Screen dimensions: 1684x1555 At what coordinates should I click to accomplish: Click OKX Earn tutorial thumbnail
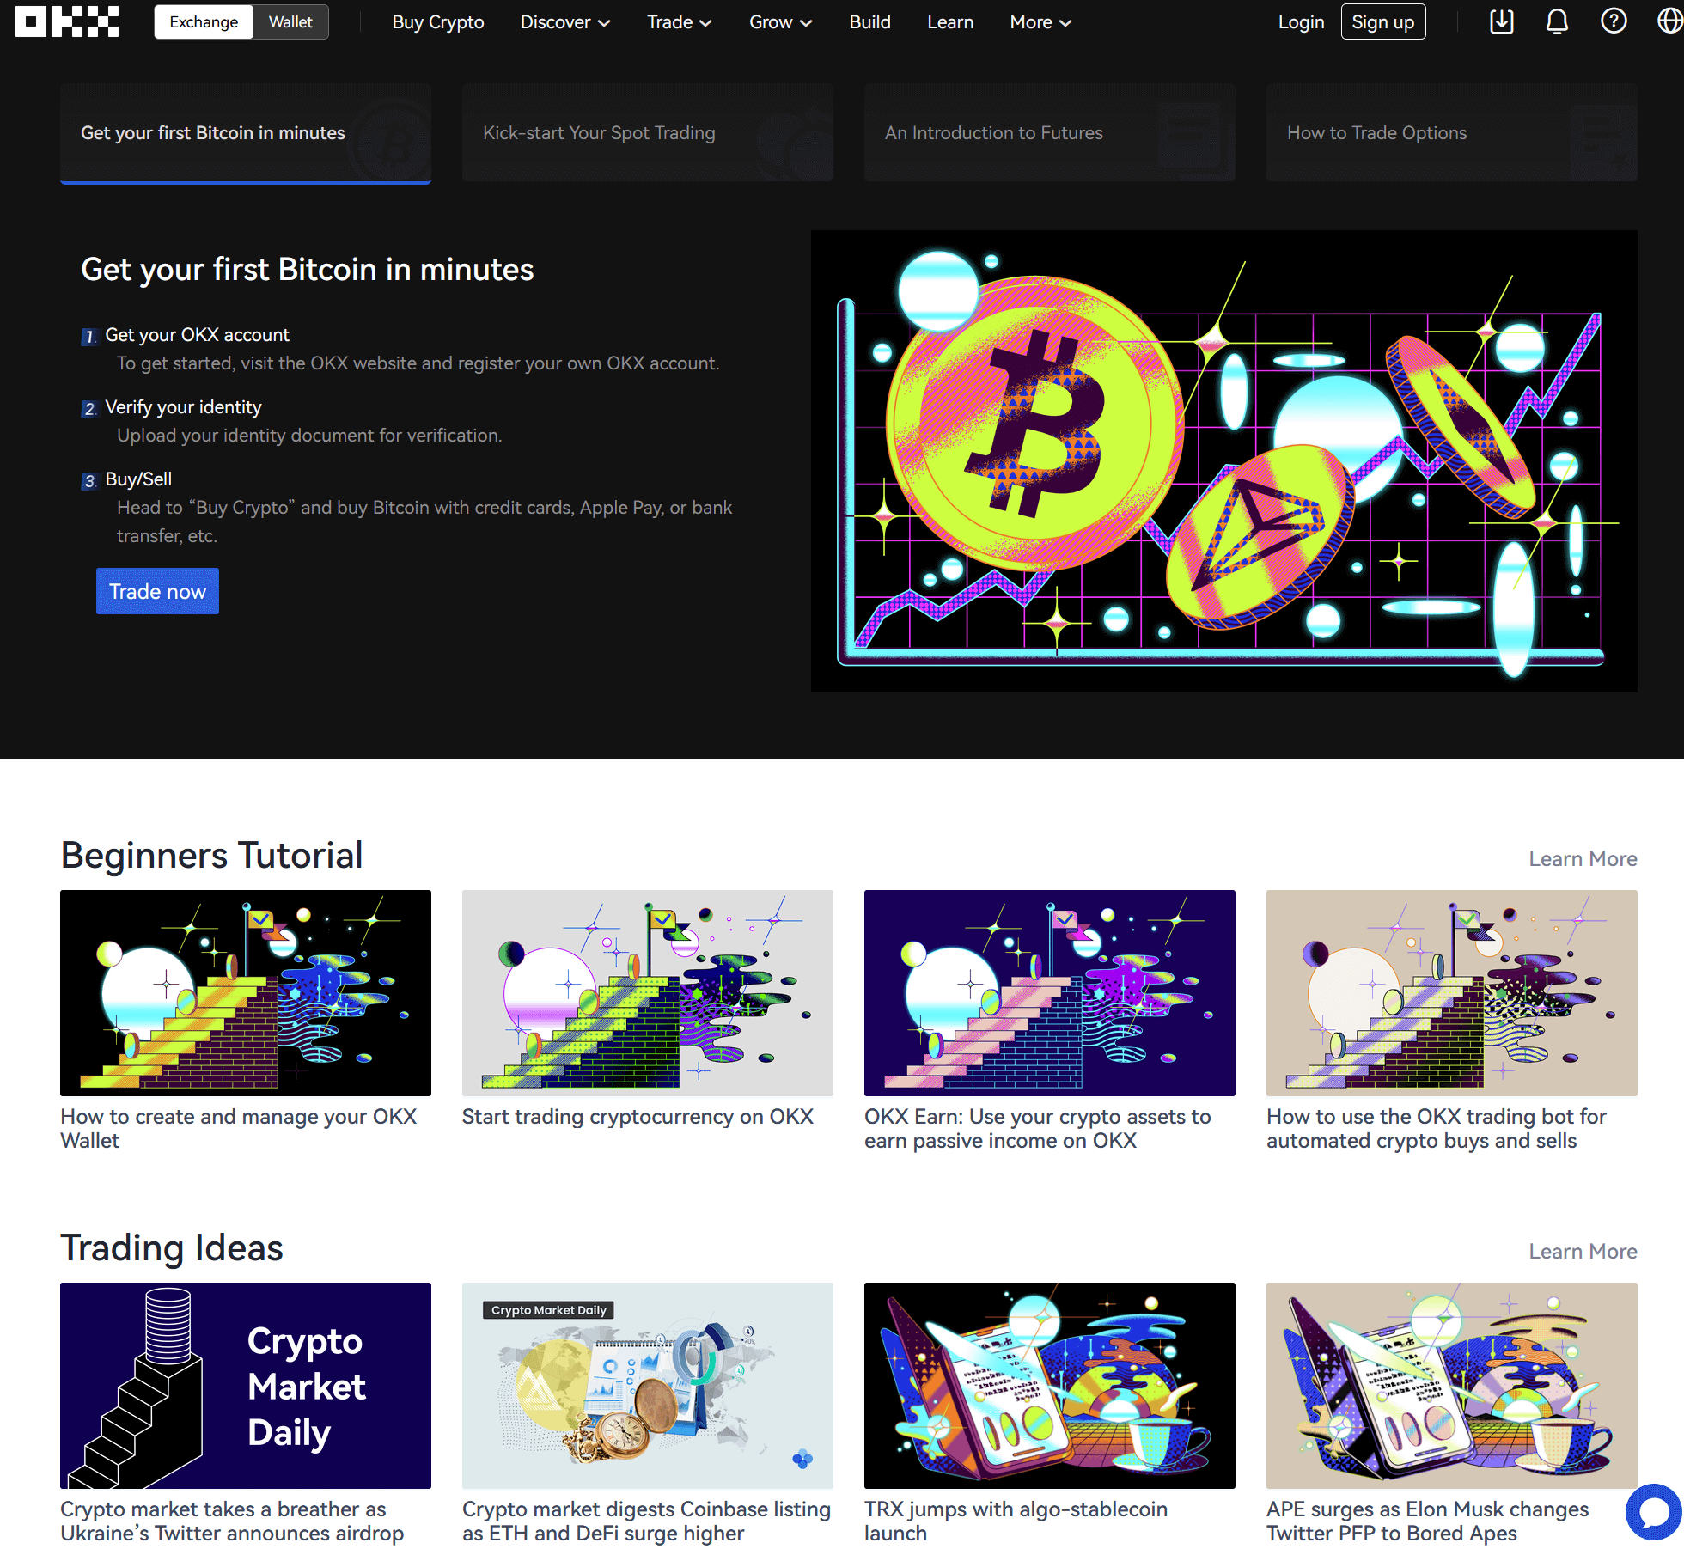click(x=1050, y=992)
